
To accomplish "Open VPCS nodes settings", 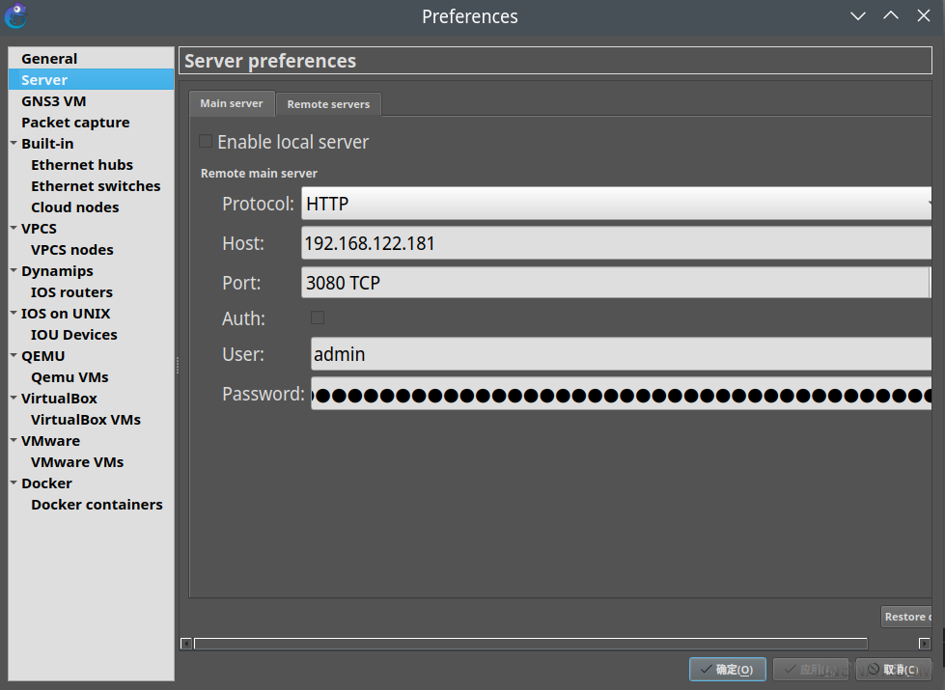I will point(72,250).
